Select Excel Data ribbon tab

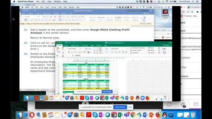(x=92, y=45)
